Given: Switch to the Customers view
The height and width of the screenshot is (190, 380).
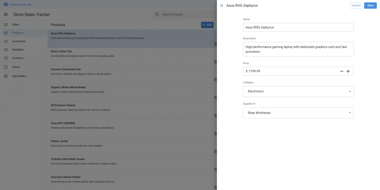Looking at the screenshot, I should click(x=19, y=41).
